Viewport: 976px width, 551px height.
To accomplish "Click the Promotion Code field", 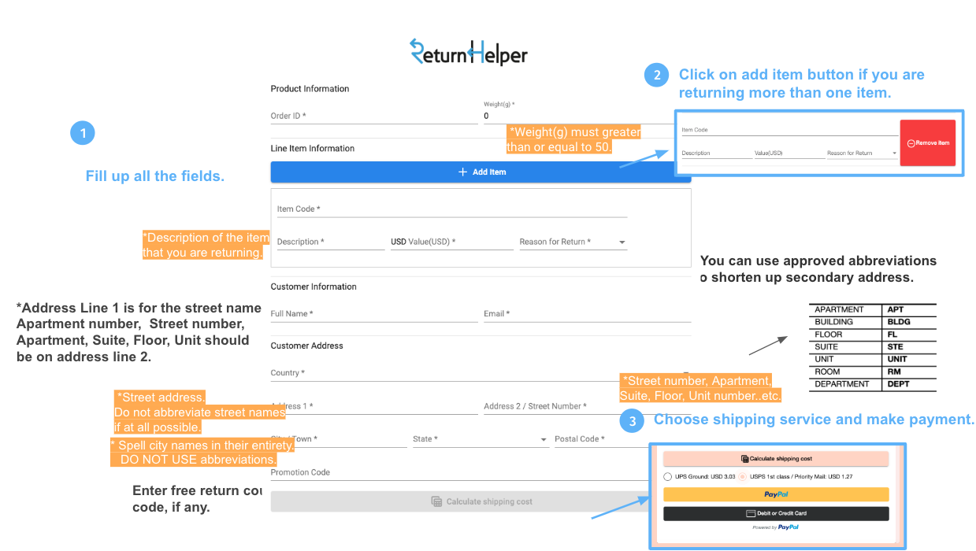I will [457, 472].
